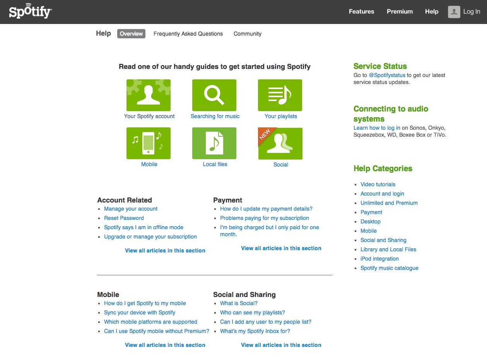The height and width of the screenshot is (357, 487).
Task: Open Can I use Spotify mobile without Premium
Action: coord(157,331)
